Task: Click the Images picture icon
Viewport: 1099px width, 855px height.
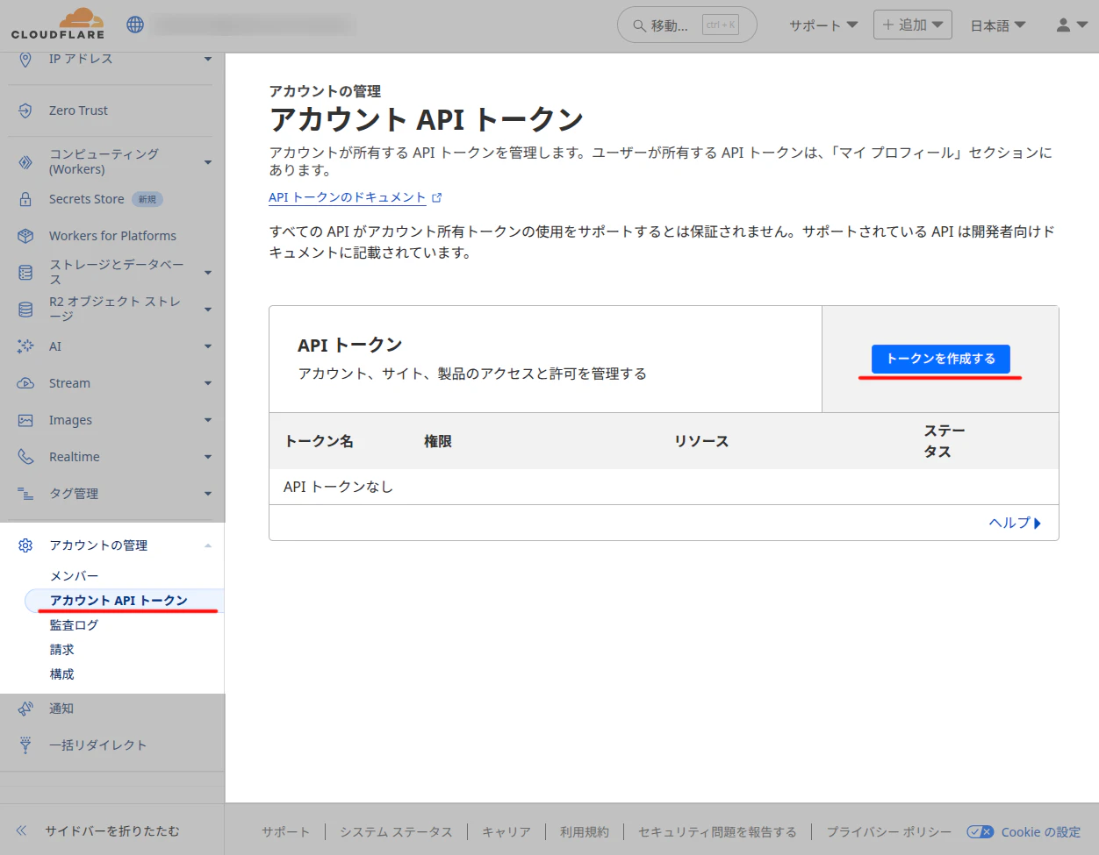Action: [x=25, y=420]
